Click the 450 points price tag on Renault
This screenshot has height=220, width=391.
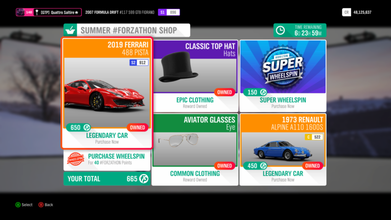[x=255, y=166]
